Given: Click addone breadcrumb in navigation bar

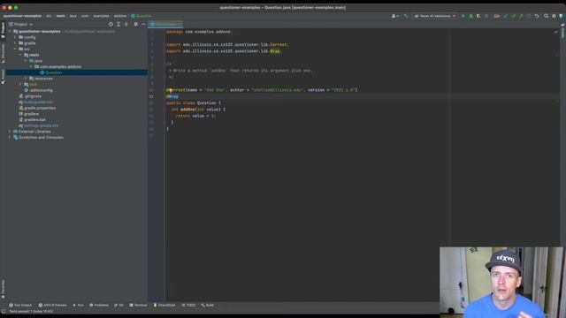Looking at the screenshot, I should pyautogui.click(x=120, y=16).
